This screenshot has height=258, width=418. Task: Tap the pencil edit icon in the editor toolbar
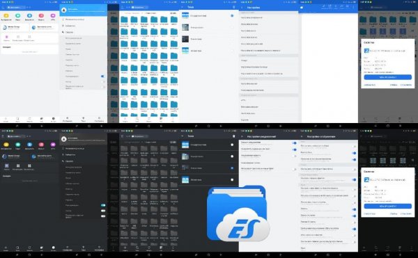coord(324,6)
